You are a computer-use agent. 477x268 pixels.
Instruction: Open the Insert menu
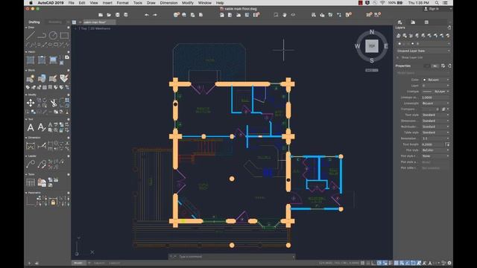click(107, 3)
